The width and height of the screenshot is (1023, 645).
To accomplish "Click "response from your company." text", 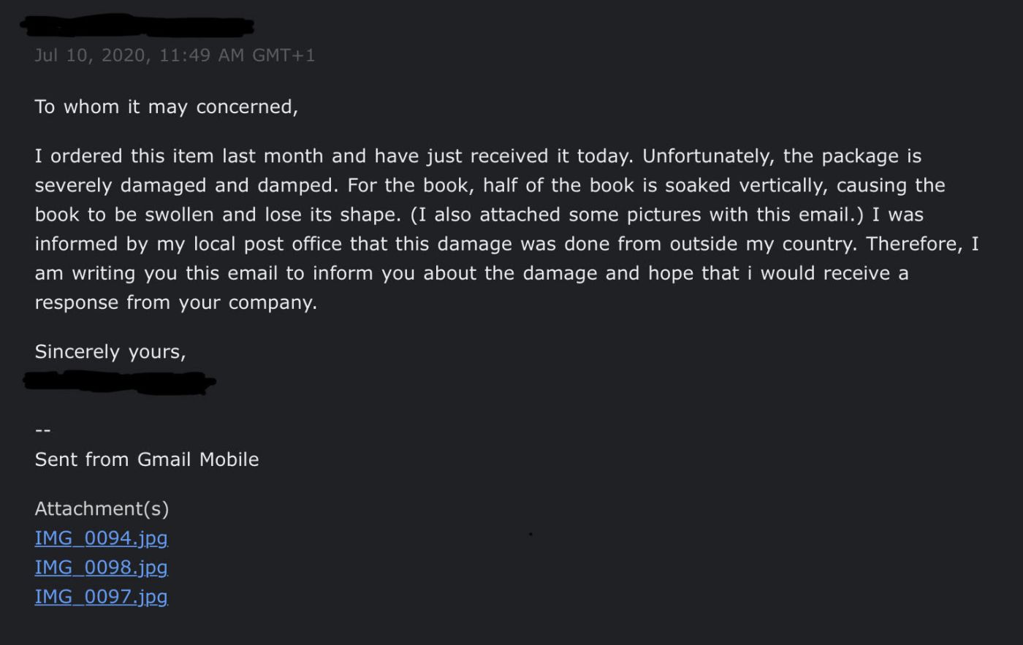I will coord(175,302).
